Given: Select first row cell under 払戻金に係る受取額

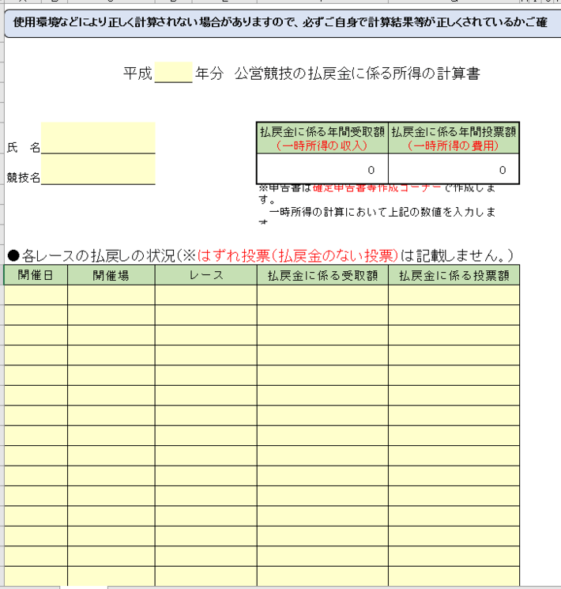Looking at the screenshot, I should [x=322, y=295].
